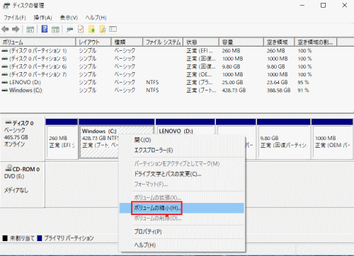The image size is (354, 256).
Task: Sort by 種類 column header
Action: pos(127,42)
